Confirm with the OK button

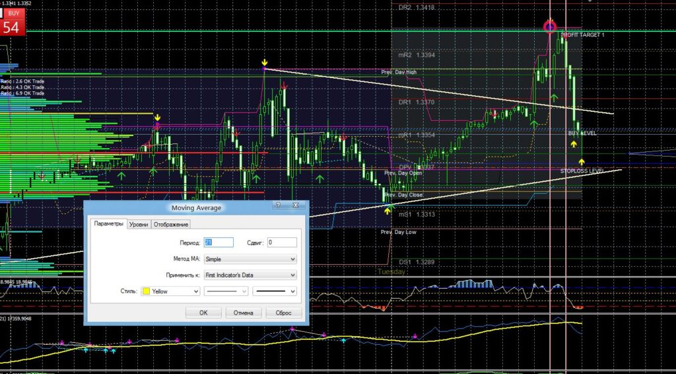tap(203, 313)
